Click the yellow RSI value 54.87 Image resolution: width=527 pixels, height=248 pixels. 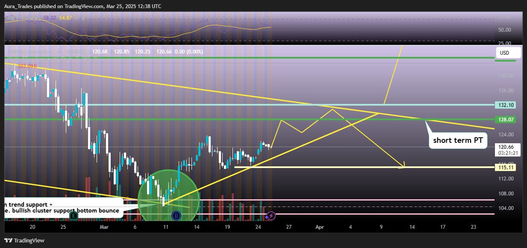(65, 18)
